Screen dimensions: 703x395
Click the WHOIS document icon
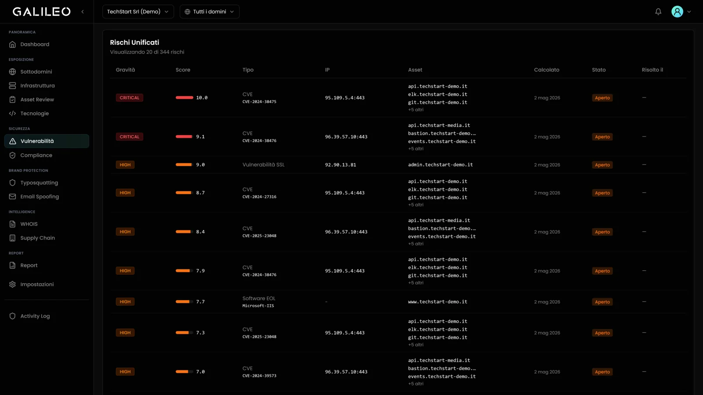click(12, 224)
